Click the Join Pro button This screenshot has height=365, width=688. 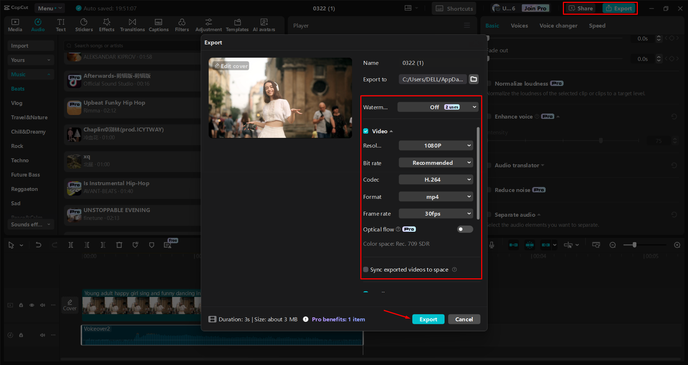tap(535, 8)
